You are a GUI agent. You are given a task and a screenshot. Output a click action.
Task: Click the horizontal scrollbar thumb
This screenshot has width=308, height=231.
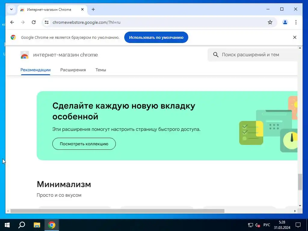118,211
